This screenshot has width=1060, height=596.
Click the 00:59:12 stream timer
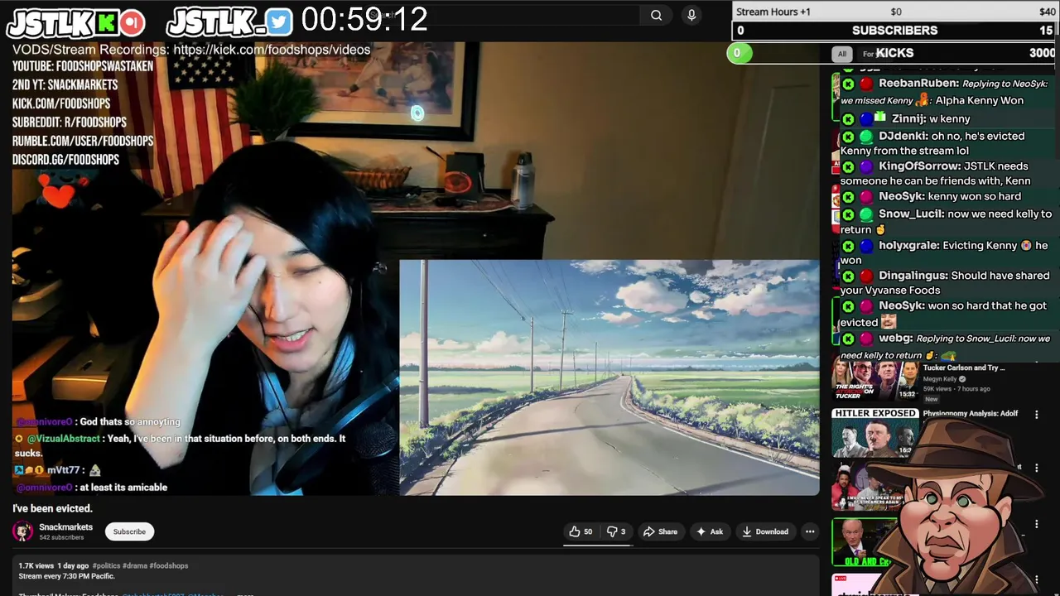[x=364, y=19]
